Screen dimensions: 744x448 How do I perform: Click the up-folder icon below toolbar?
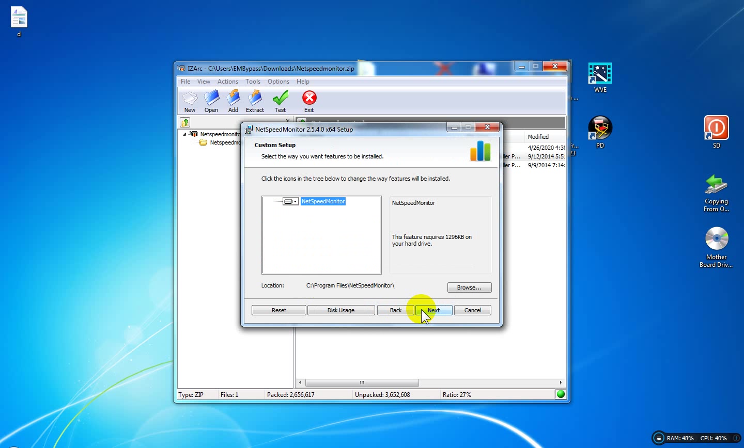point(185,122)
